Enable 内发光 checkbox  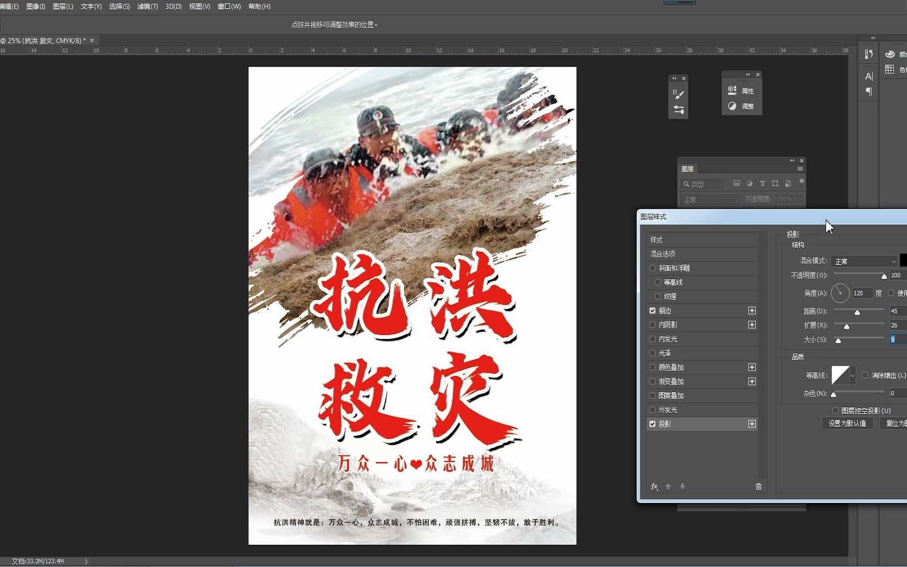click(x=653, y=339)
